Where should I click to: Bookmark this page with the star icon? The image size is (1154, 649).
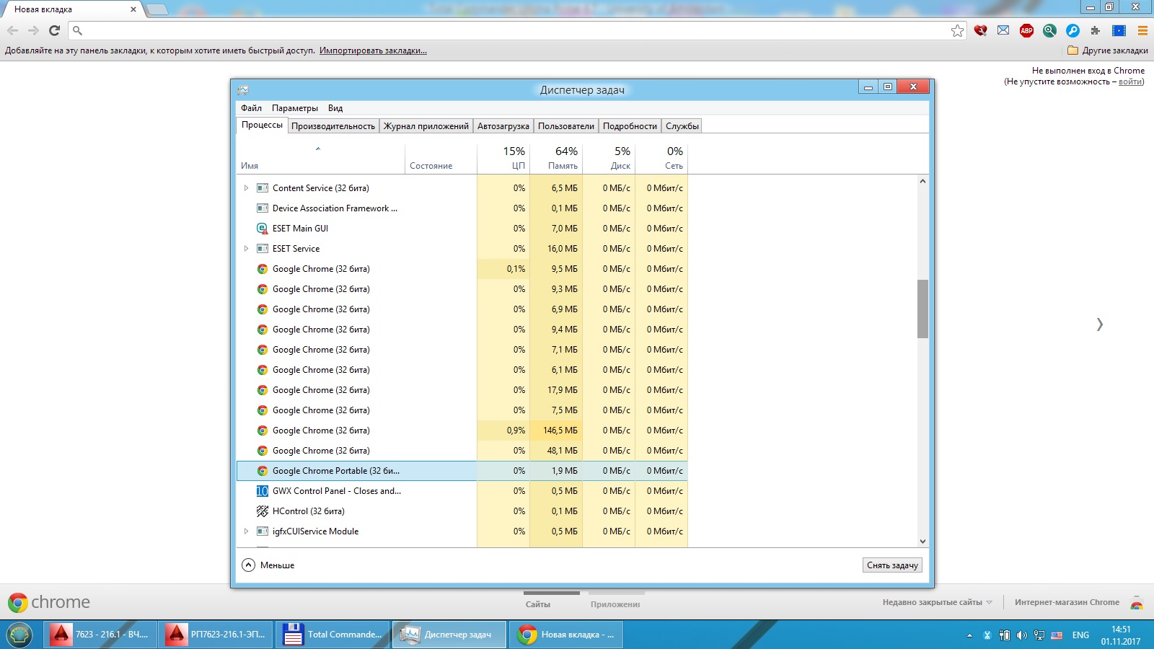click(957, 30)
